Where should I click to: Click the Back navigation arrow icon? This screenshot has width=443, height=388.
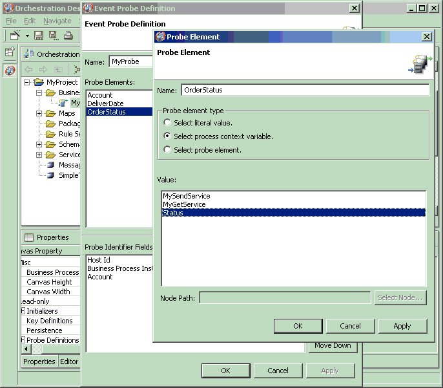tap(28, 69)
